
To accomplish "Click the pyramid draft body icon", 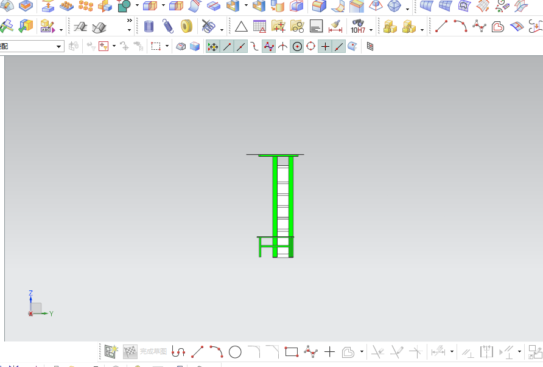I will [376, 5].
